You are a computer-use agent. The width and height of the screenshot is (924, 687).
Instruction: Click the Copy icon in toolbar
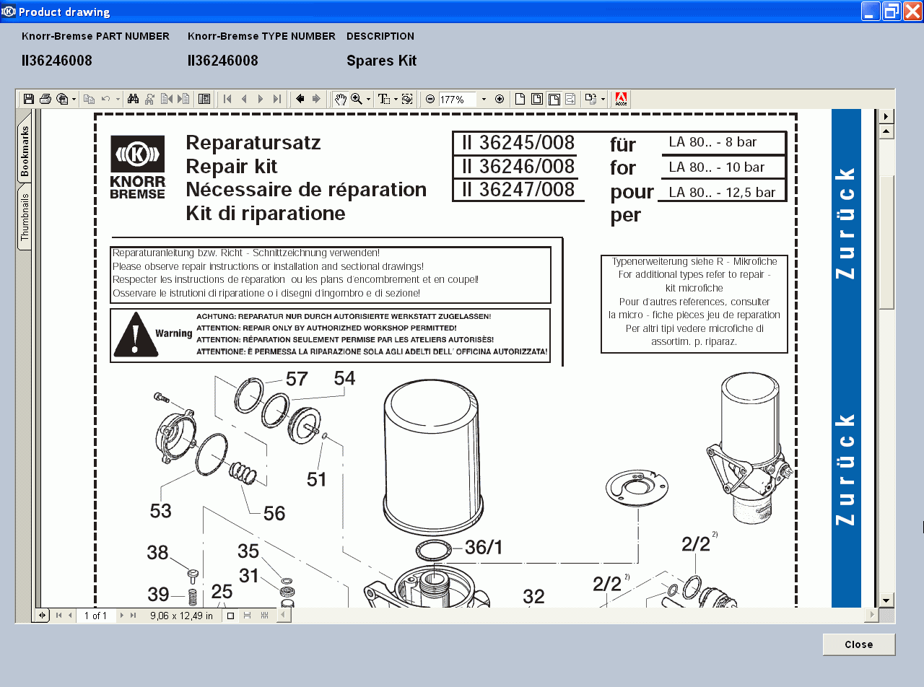coord(89,99)
